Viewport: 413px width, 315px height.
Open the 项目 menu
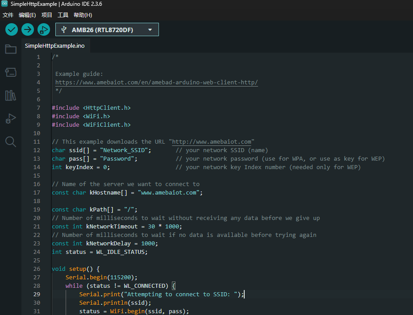coord(46,15)
